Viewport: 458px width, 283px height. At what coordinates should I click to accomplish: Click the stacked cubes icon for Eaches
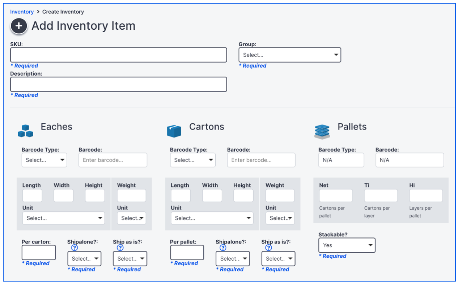25,131
